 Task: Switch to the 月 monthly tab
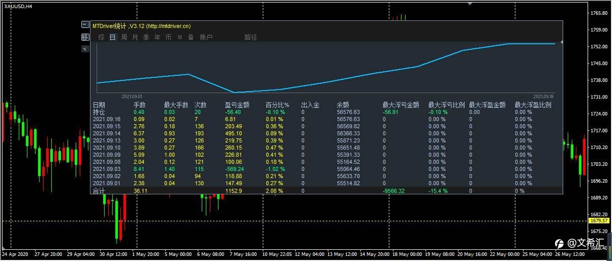[135, 37]
